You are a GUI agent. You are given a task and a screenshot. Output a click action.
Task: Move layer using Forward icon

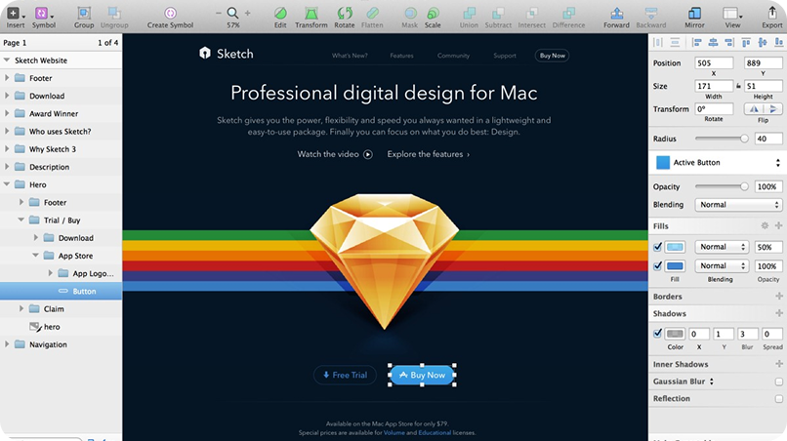click(616, 13)
